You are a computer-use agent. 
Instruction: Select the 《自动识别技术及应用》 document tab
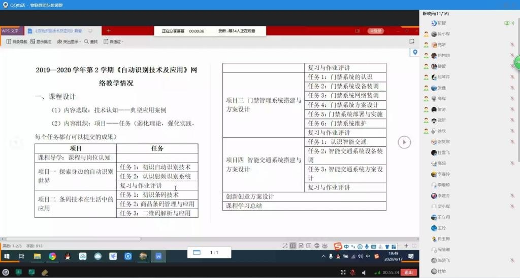[x=55, y=31]
